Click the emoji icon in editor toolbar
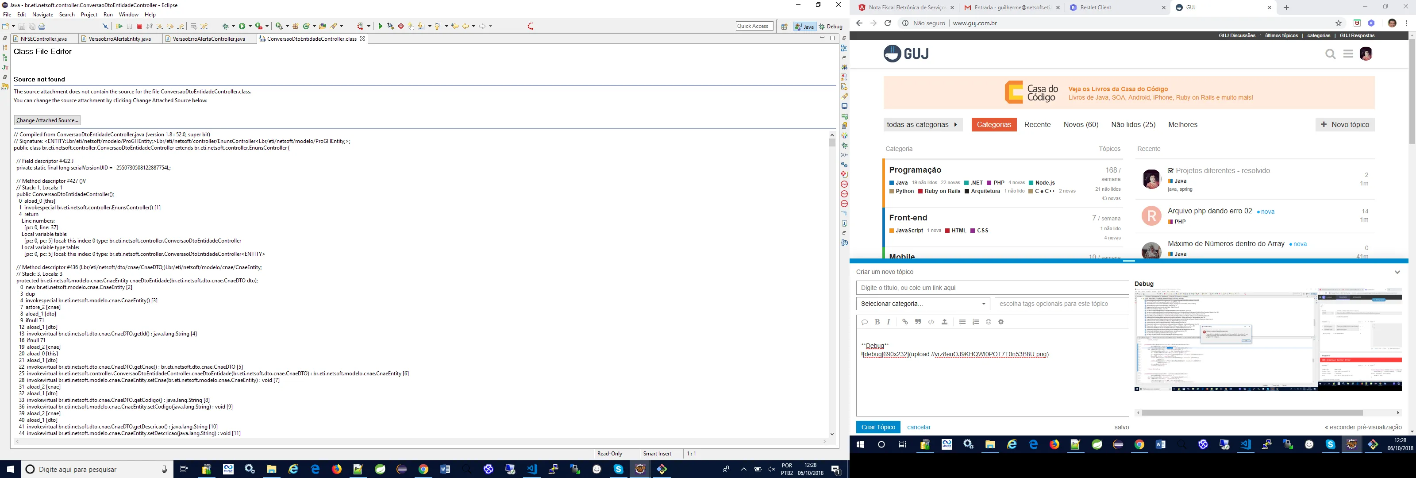This screenshot has height=478, width=1416. tap(989, 322)
